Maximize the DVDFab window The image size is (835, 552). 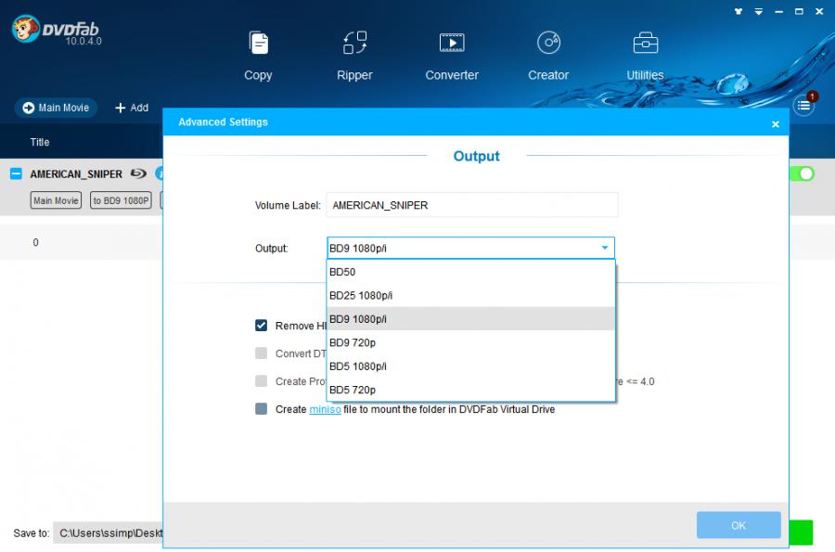pyautogui.click(x=799, y=11)
